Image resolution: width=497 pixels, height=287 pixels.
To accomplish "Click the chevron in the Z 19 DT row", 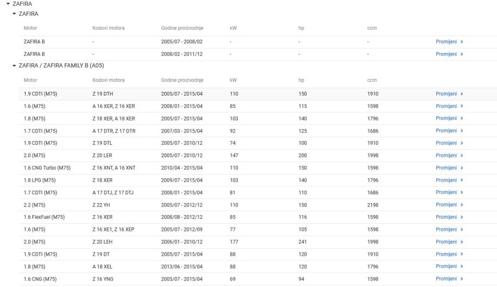I will click(462, 254).
